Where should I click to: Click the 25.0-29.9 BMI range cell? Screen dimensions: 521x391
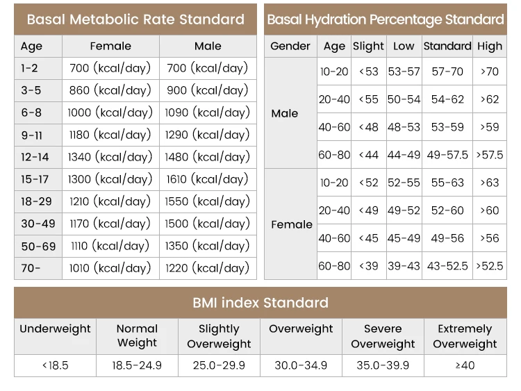point(219,365)
